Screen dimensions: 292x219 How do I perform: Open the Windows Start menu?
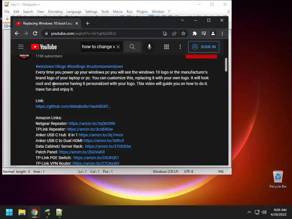tap(9, 212)
